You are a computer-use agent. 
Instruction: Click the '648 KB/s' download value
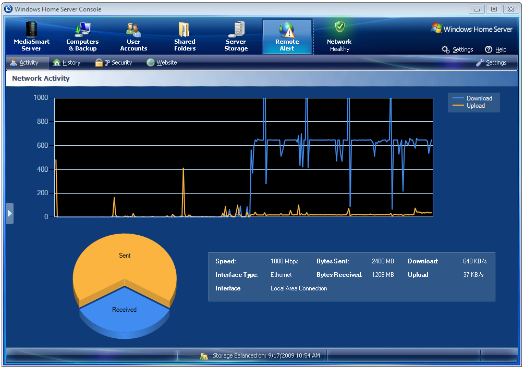(475, 261)
